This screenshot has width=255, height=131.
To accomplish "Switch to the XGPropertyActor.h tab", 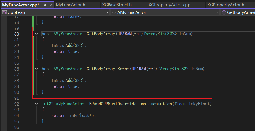I will click(226, 5).
